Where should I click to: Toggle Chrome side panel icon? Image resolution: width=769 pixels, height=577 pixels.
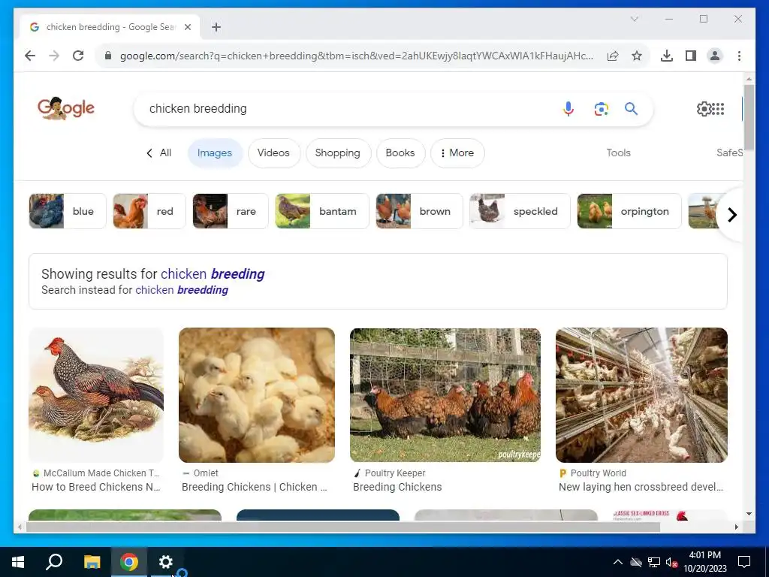coord(691,56)
